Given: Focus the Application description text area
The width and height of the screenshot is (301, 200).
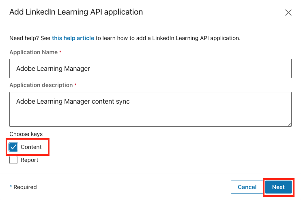Looking at the screenshot, I should [150, 109].
